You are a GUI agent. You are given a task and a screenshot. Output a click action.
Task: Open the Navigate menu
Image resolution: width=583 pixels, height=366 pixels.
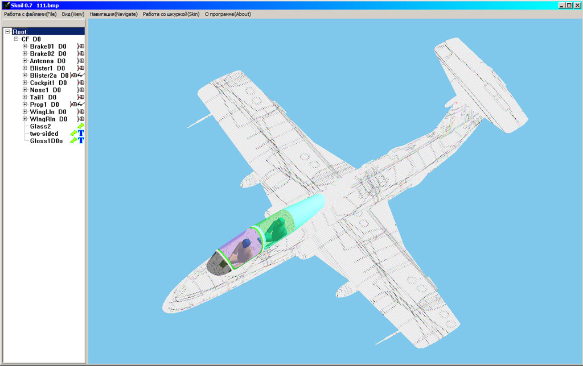(x=113, y=14)
